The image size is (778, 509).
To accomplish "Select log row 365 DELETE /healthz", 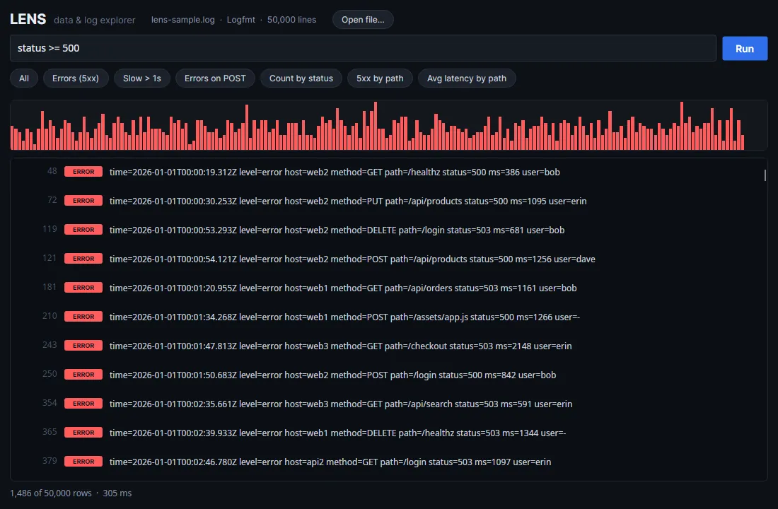I will pyautogui.click(x=388, y=433).
